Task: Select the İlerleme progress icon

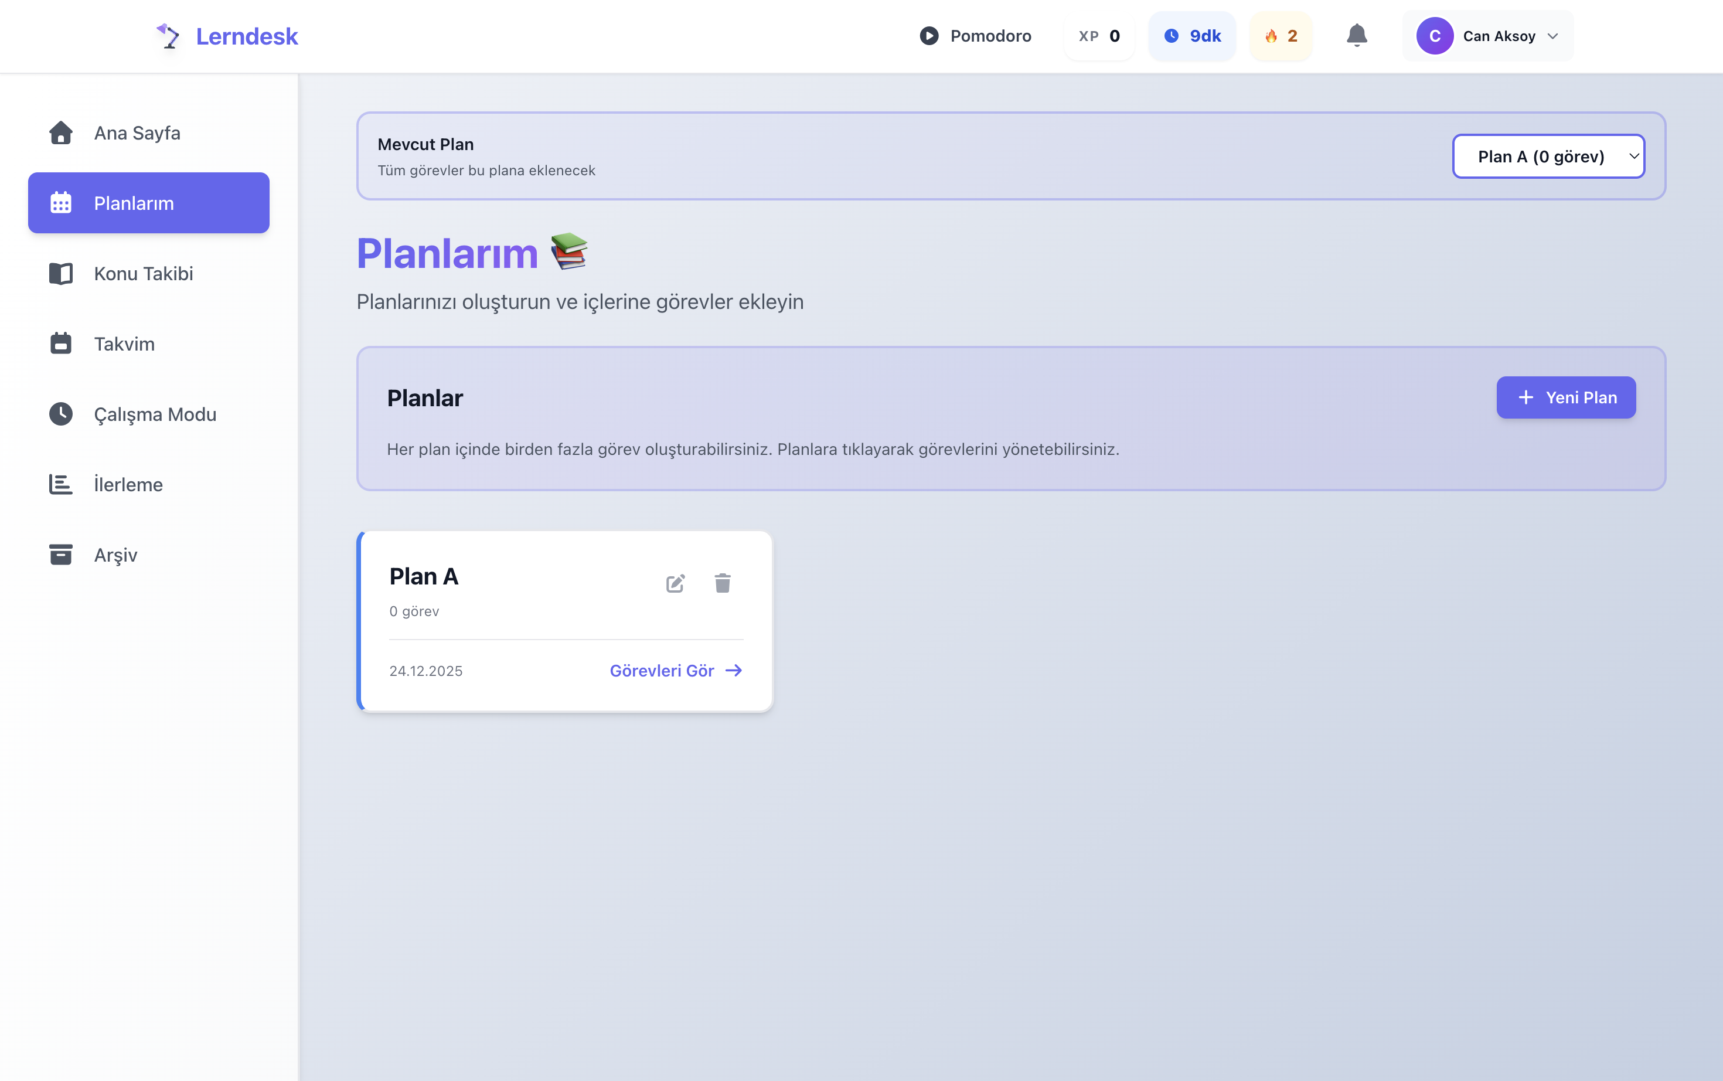Action: [61, 484]
